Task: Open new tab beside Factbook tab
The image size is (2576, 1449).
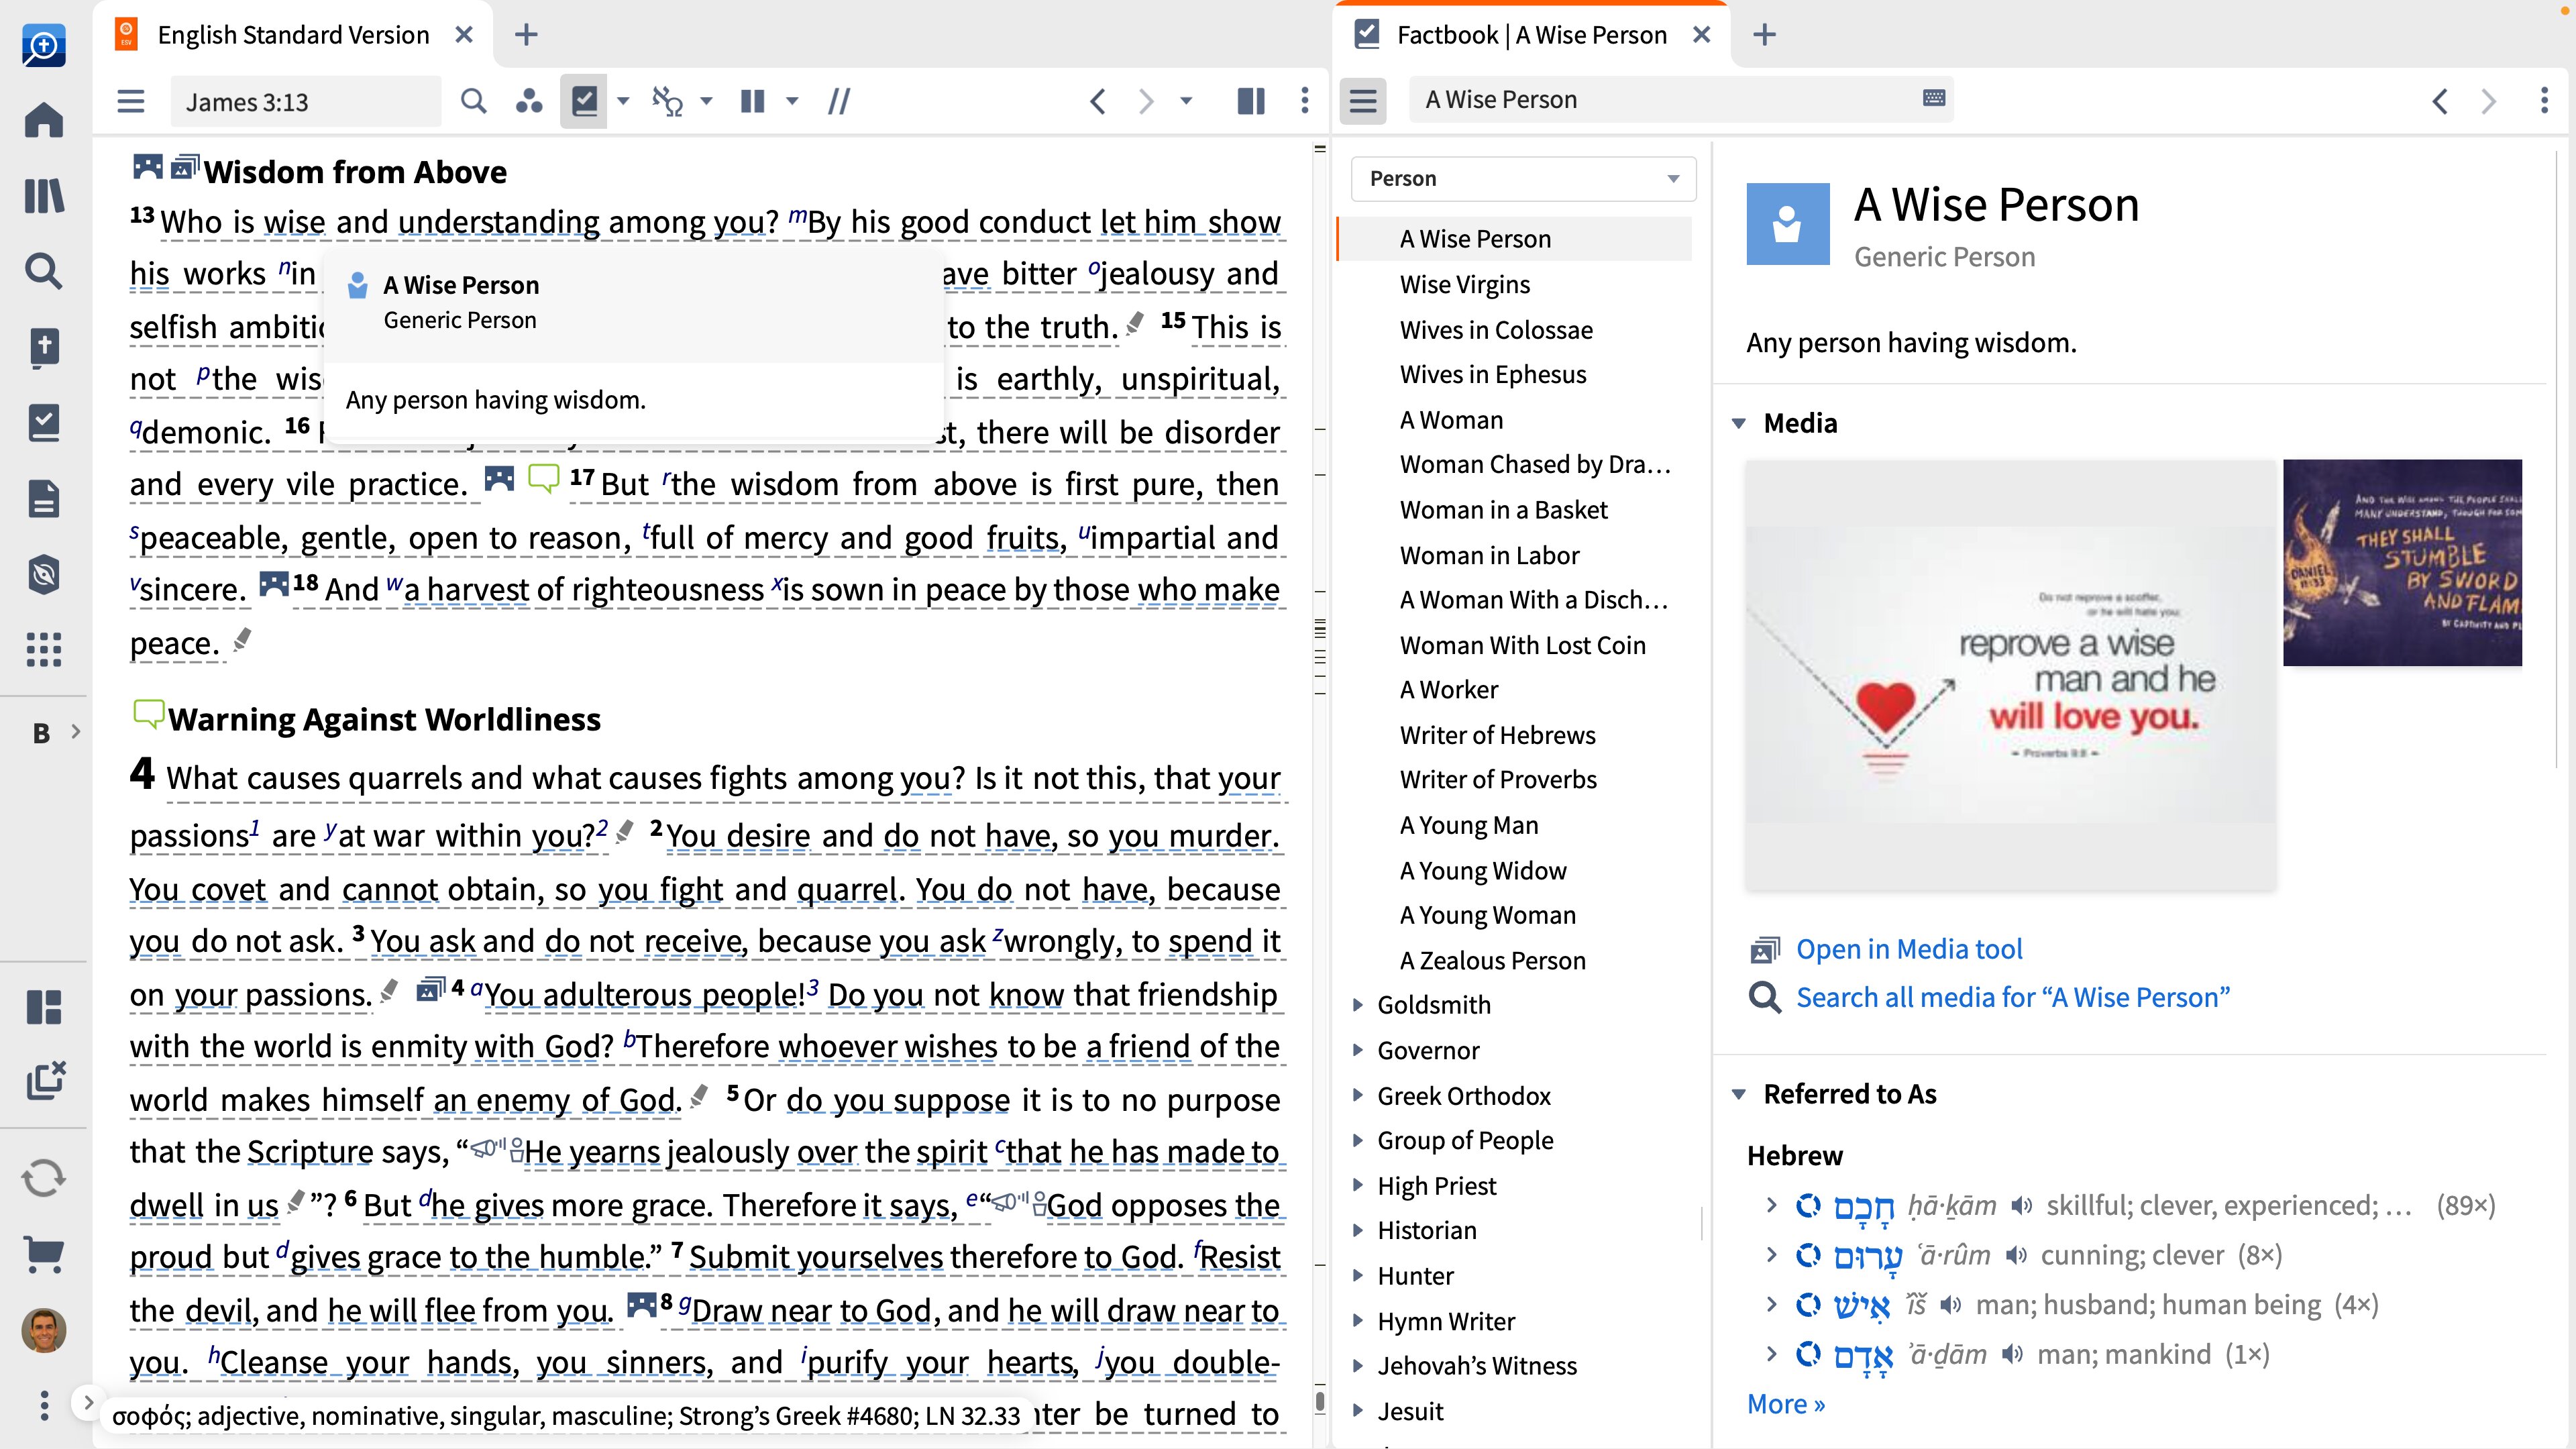Action: click(1765, 35)
